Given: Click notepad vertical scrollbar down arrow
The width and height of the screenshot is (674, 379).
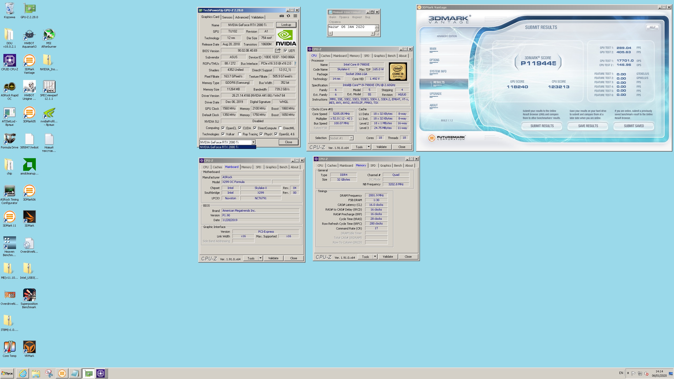Looking at the screenshot, I should (377, 30).
